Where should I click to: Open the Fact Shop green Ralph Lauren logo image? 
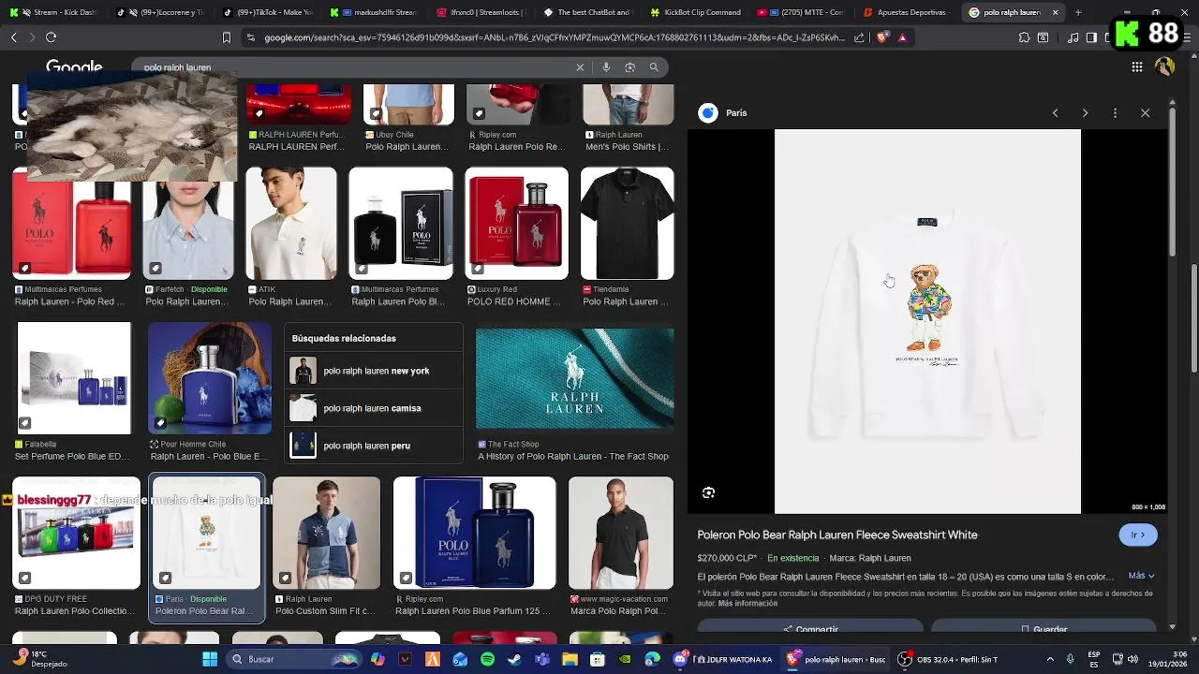(x=574, y=378)
